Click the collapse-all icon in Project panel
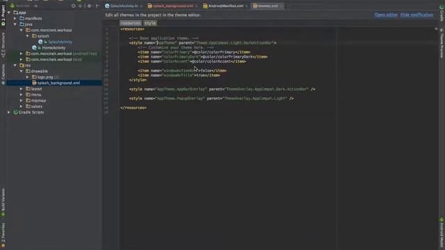This screenshot has height=250, width=445. pyautogui.click(x=81, y=6)
